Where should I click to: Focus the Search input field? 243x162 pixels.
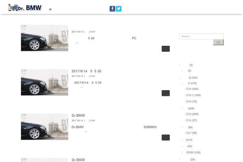[201, 36]
